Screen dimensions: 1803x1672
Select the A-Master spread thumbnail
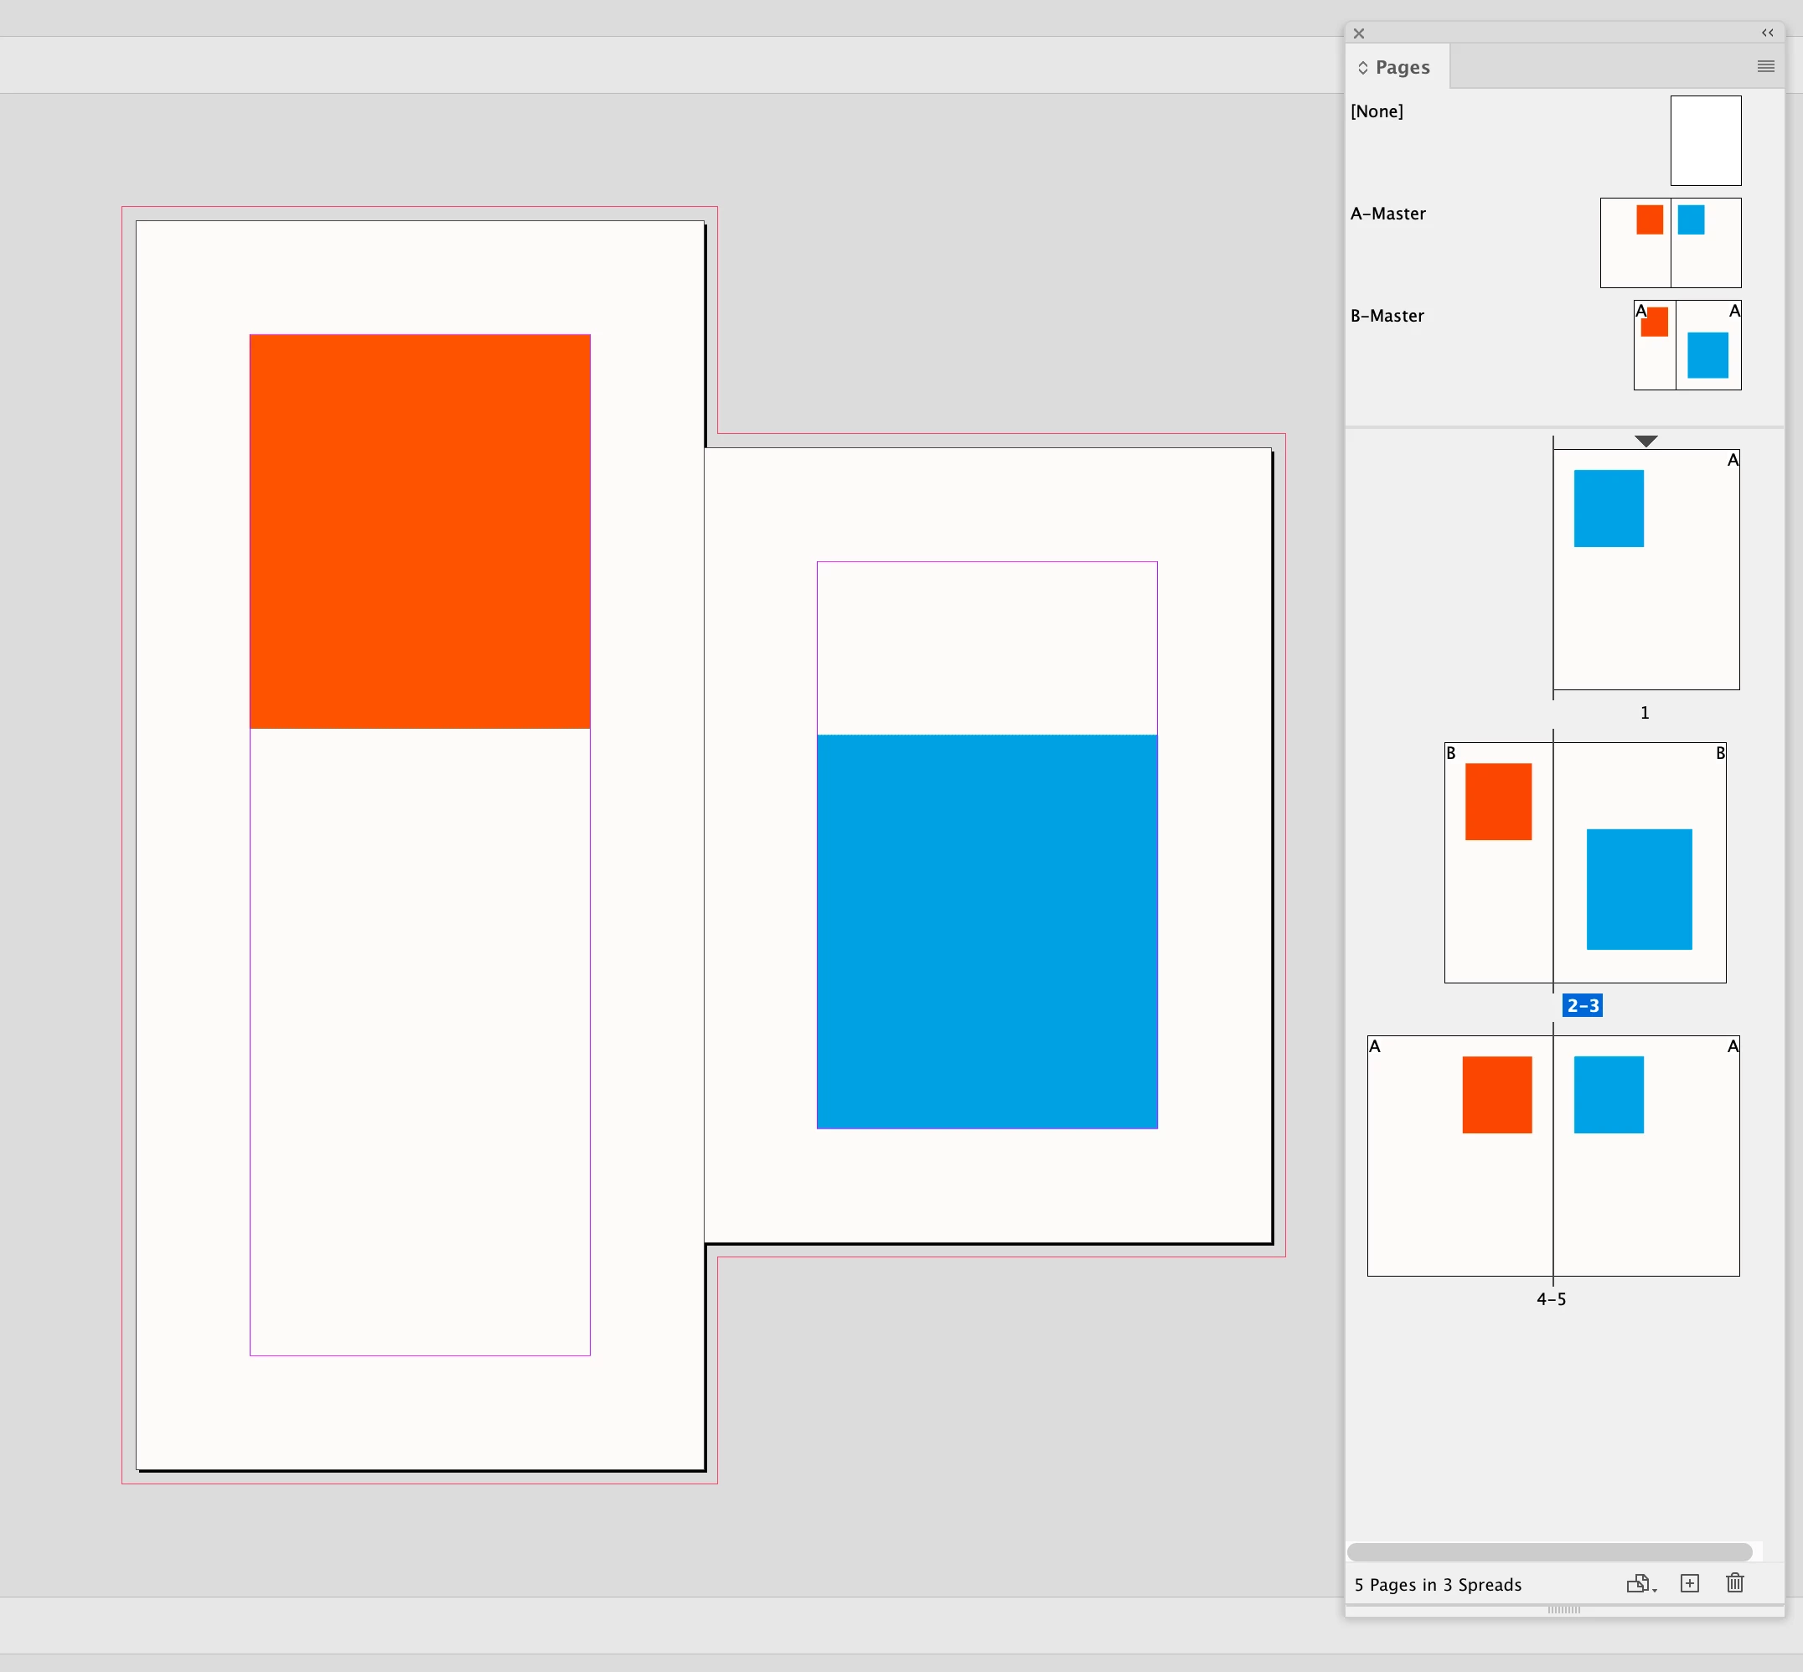pyautogui.click(x=1670, y=242)
